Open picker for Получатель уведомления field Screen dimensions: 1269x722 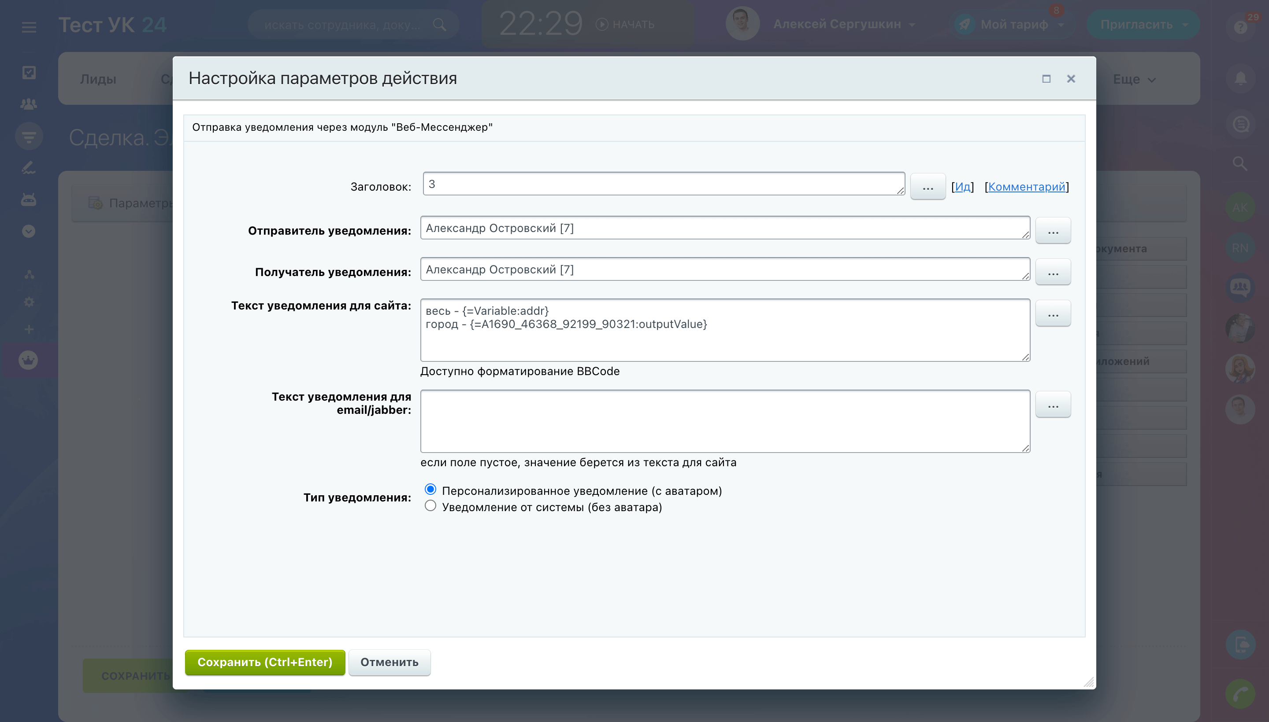1053,272
